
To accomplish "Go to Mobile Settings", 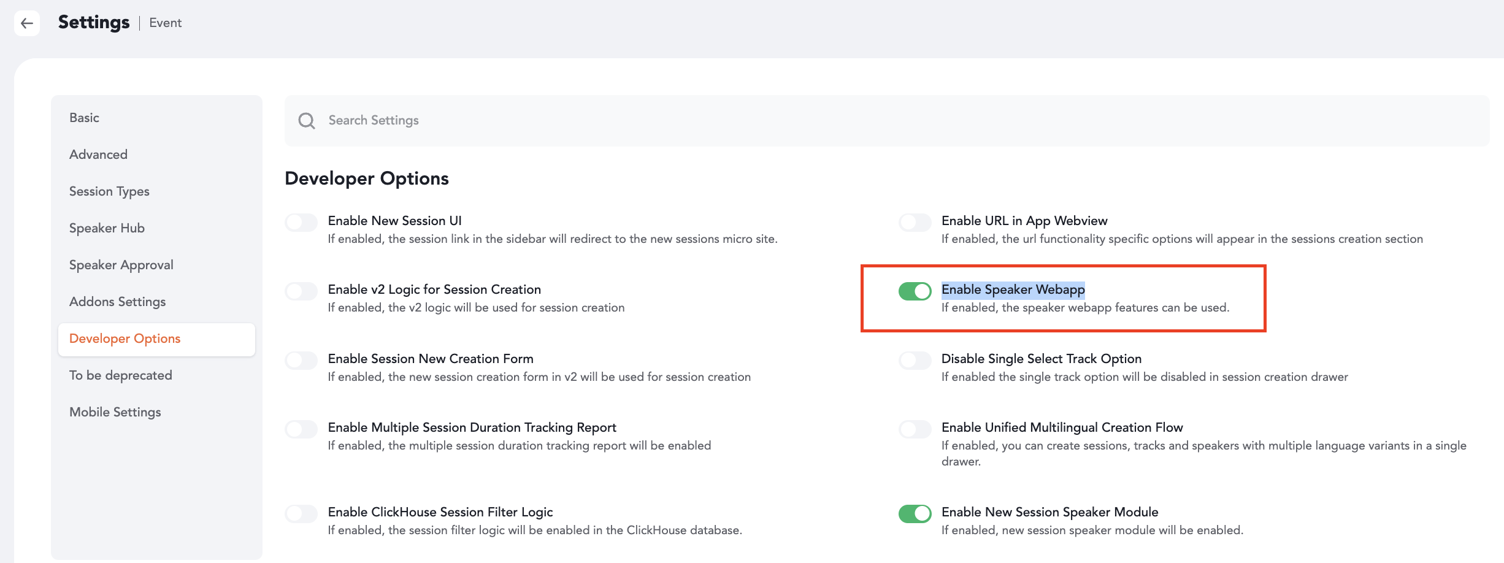I will coord(115,412).
